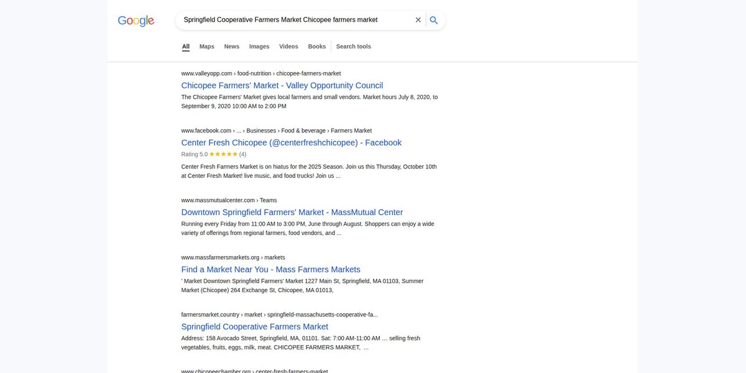Image resolution: width=746 pixels, height=373 pixels.
Task: Clear the search query with X icon
Action: [418, 20]
